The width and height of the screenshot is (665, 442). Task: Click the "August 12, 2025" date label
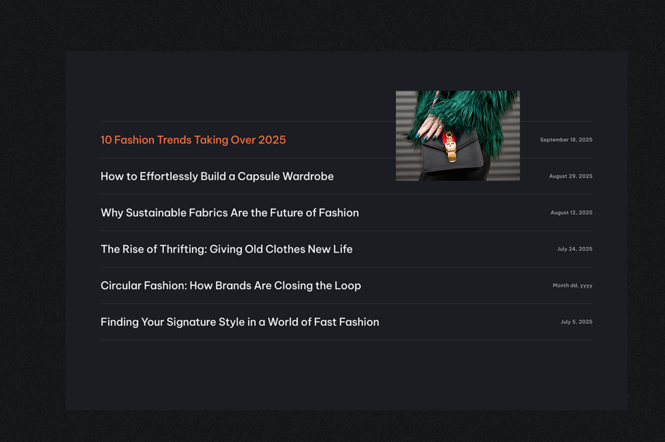(x=571, y=212)
